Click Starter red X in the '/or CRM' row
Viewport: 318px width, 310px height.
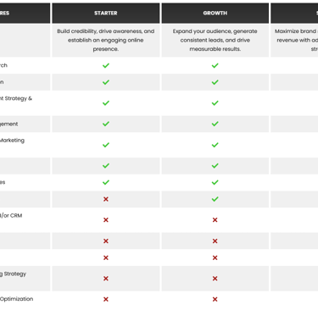[106, 220]
